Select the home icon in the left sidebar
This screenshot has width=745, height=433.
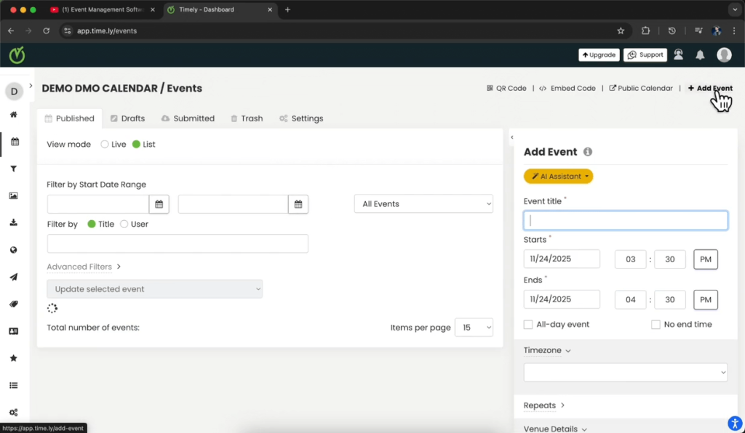pyautogui.click(x=13, y=115)
